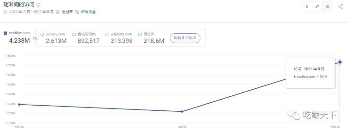
Task: Click the ecoflow.com site label
Action: click(x=19, y=33)
